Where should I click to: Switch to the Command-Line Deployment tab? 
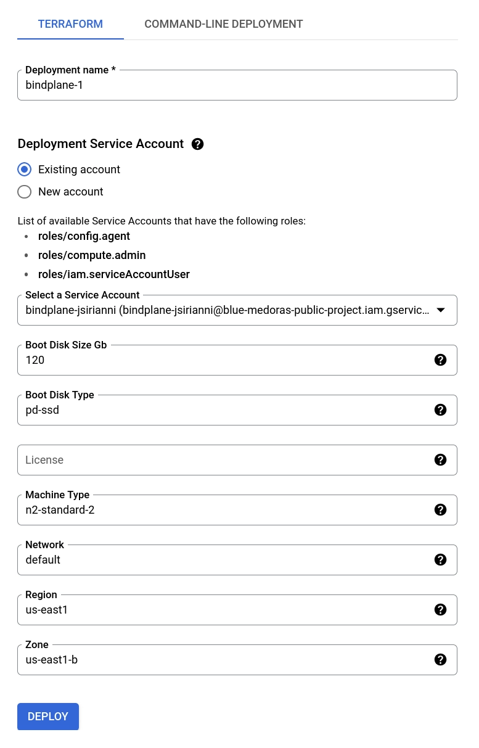[x=224, y=25]
